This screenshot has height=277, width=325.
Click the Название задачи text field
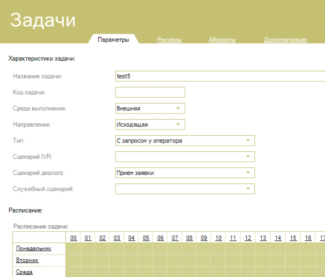220,76
